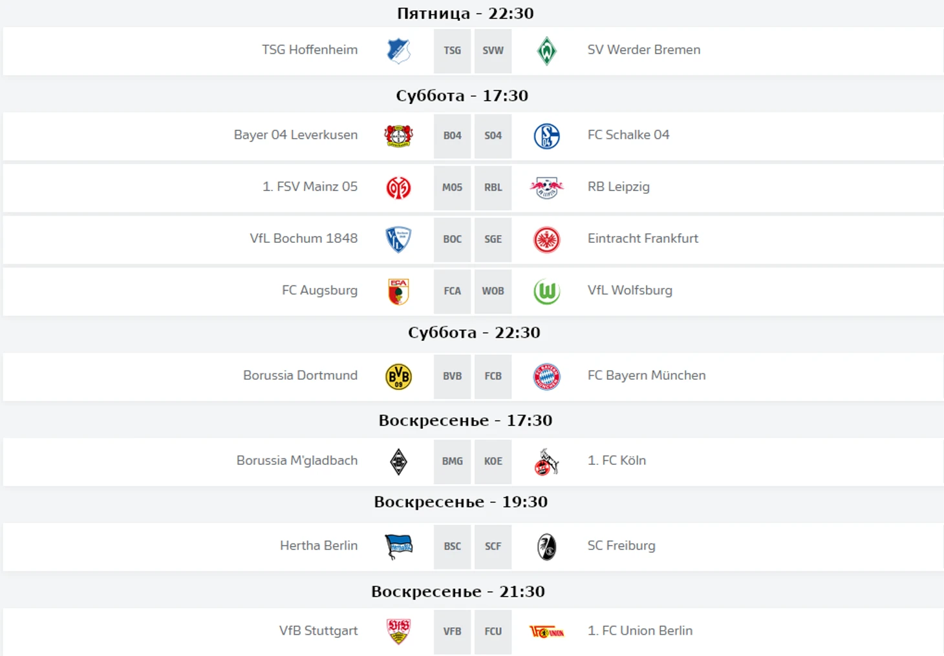This screenshot has width=944, height=656.
Task: Open the SC Freiburg team name link
Action: click(x=621, y=546)
